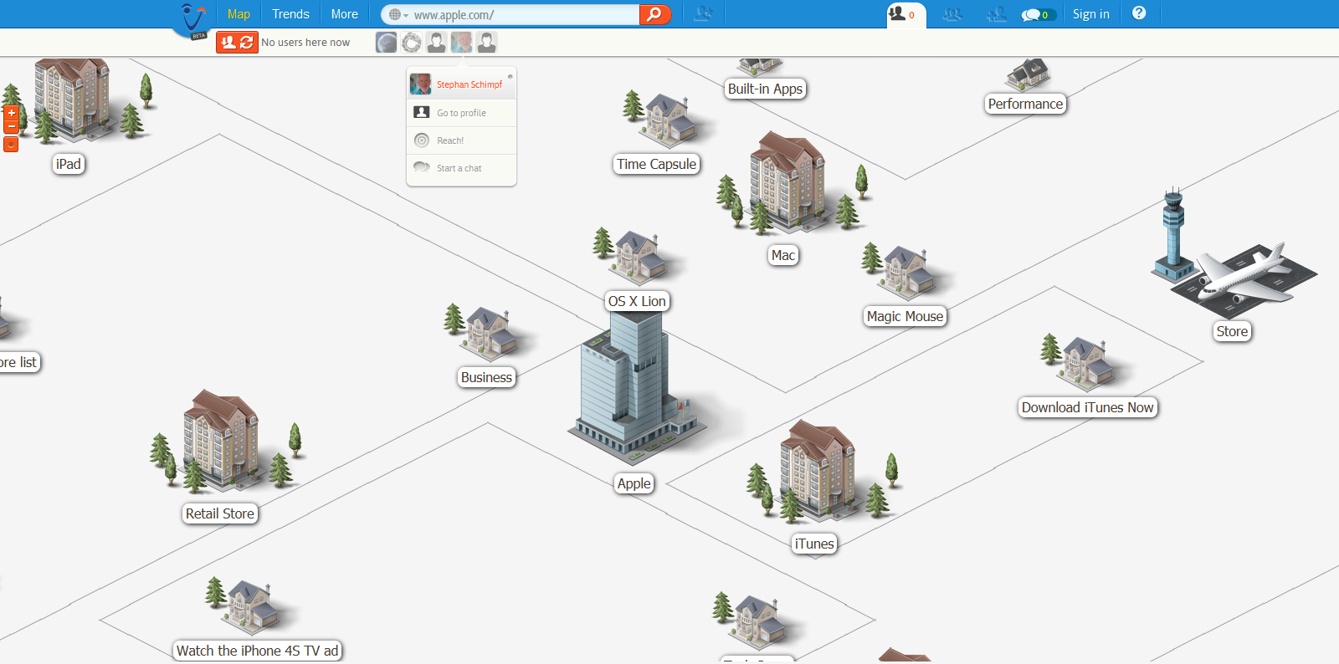Screen dimensions: 1339x664
Task: Click the www.apple.com URL field
Action: [x=524, y=15]
